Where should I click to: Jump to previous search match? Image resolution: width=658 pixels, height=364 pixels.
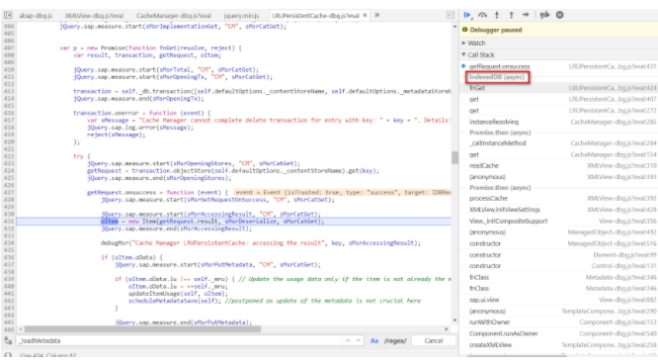pyautogui.click(x=348, y=340)
